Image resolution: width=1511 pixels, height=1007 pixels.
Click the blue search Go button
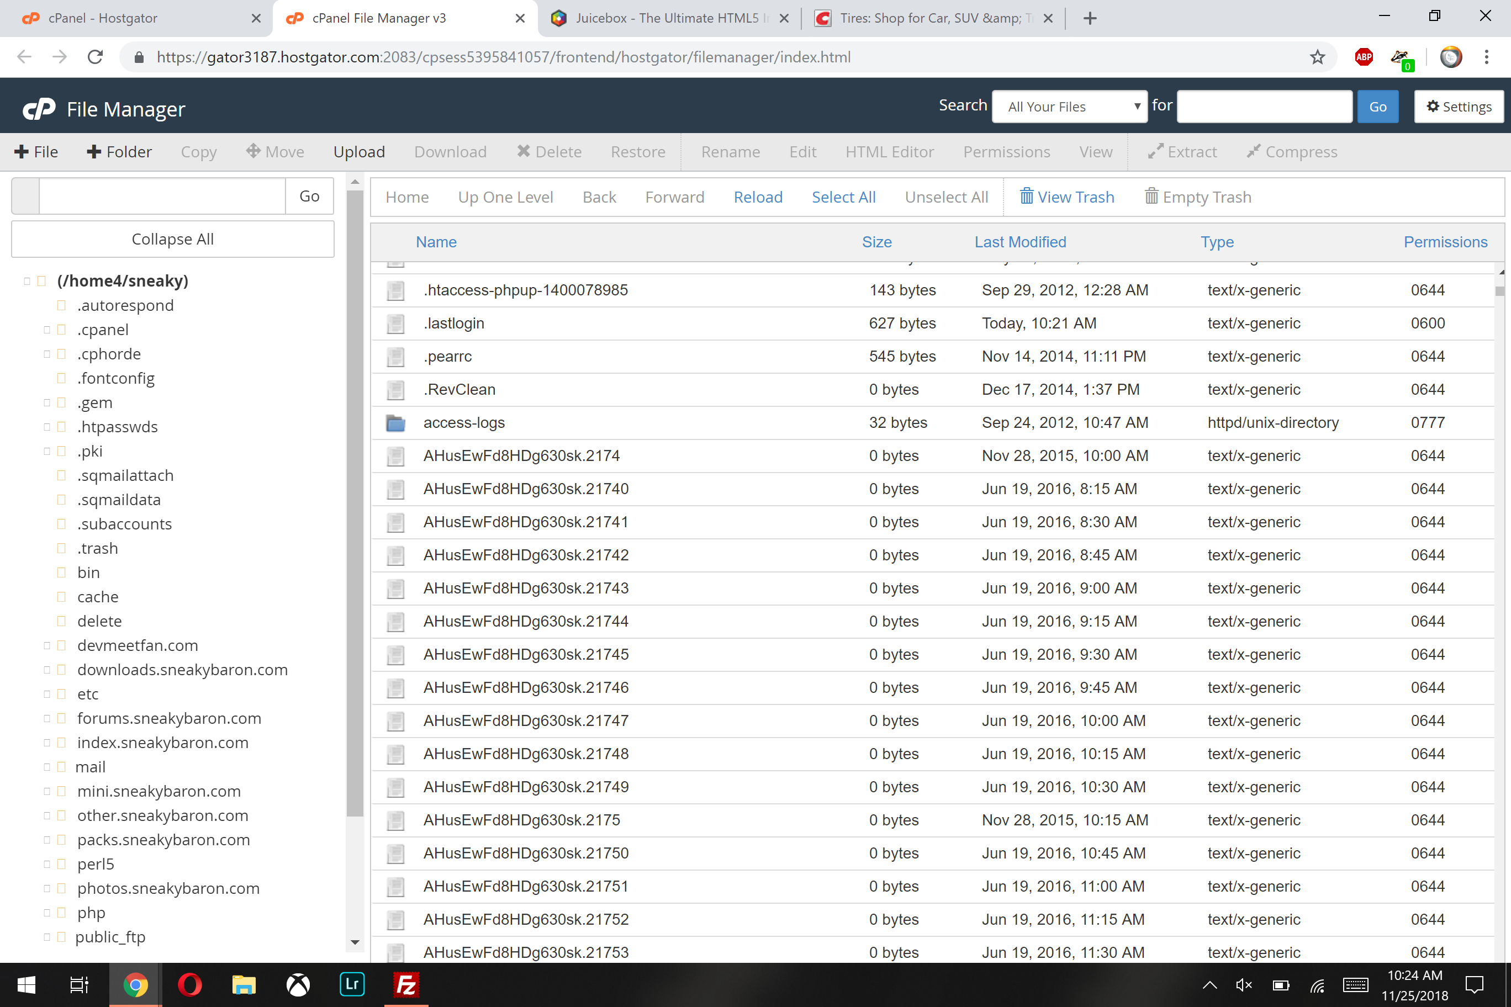click(1377, 107)
